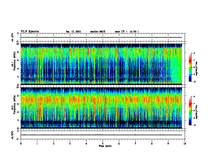208x161 pixels.
Task: Click the time axis tick label "5"
Action: [103, 144]
